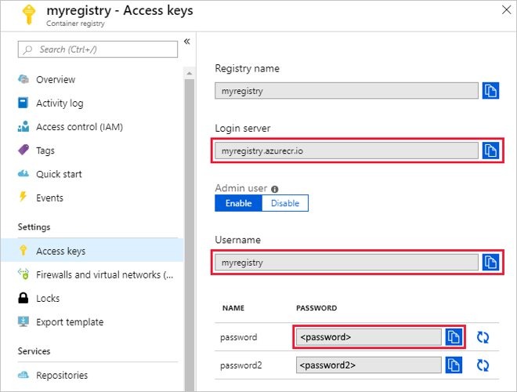Click the Login server field
Screen dimensions: 517x392
(x=346, y=151)
